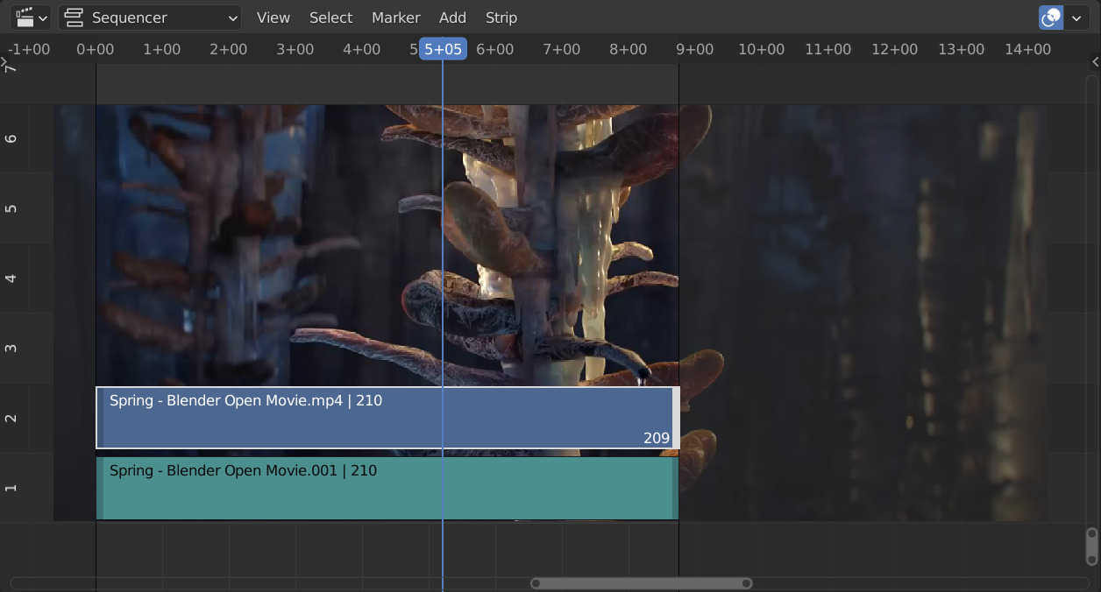This screenshot has width=1101, height=592.
Task: Click channel number 6 label
Action: (x=11, y=138)
